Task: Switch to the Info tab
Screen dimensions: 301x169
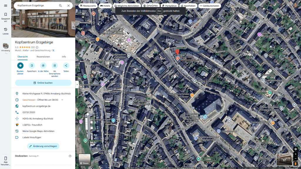Action: pyautogui.click(x=64, y=57)
